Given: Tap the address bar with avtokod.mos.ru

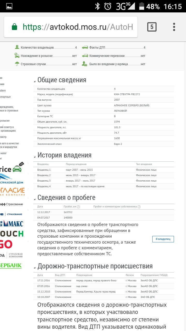Looking at the screenshot, I should click(x=71, y=27).
